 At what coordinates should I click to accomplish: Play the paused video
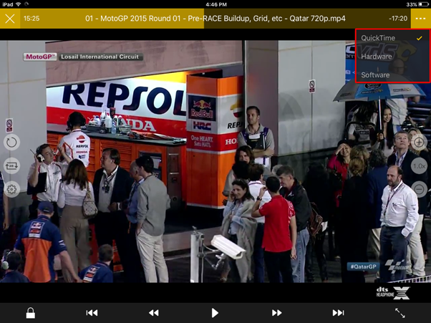click(x=215, y=313)
